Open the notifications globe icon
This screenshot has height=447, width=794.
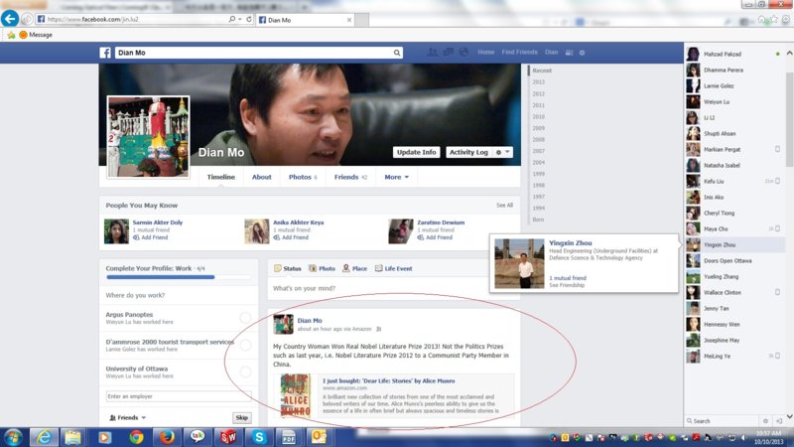click(x=462, y=52)
